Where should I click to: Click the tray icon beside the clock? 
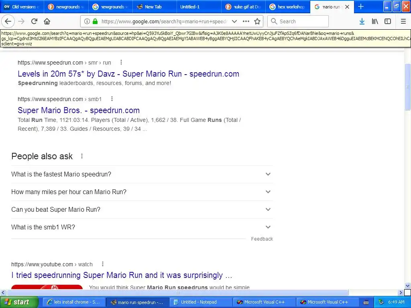pyautogui.click(x=381, y=302)
